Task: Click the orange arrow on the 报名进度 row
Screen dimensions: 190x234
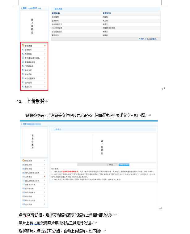Action: [45, 46]
